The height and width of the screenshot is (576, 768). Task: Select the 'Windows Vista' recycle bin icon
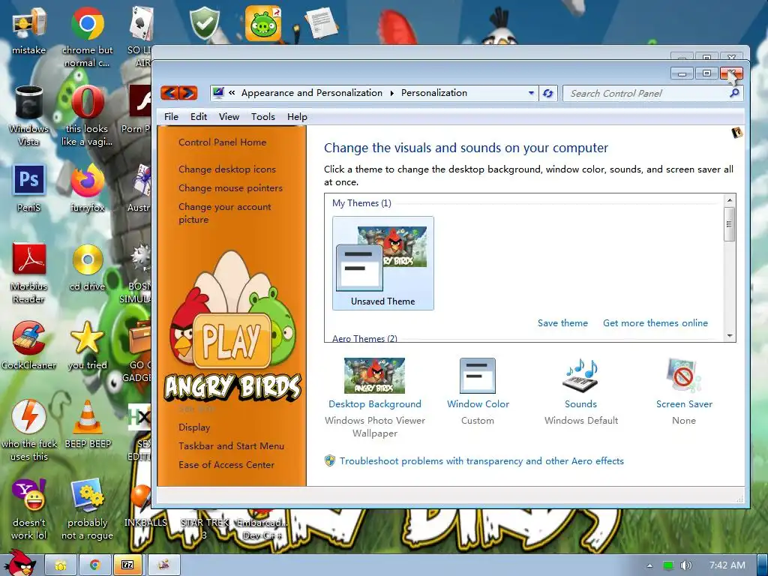[29, 115]
